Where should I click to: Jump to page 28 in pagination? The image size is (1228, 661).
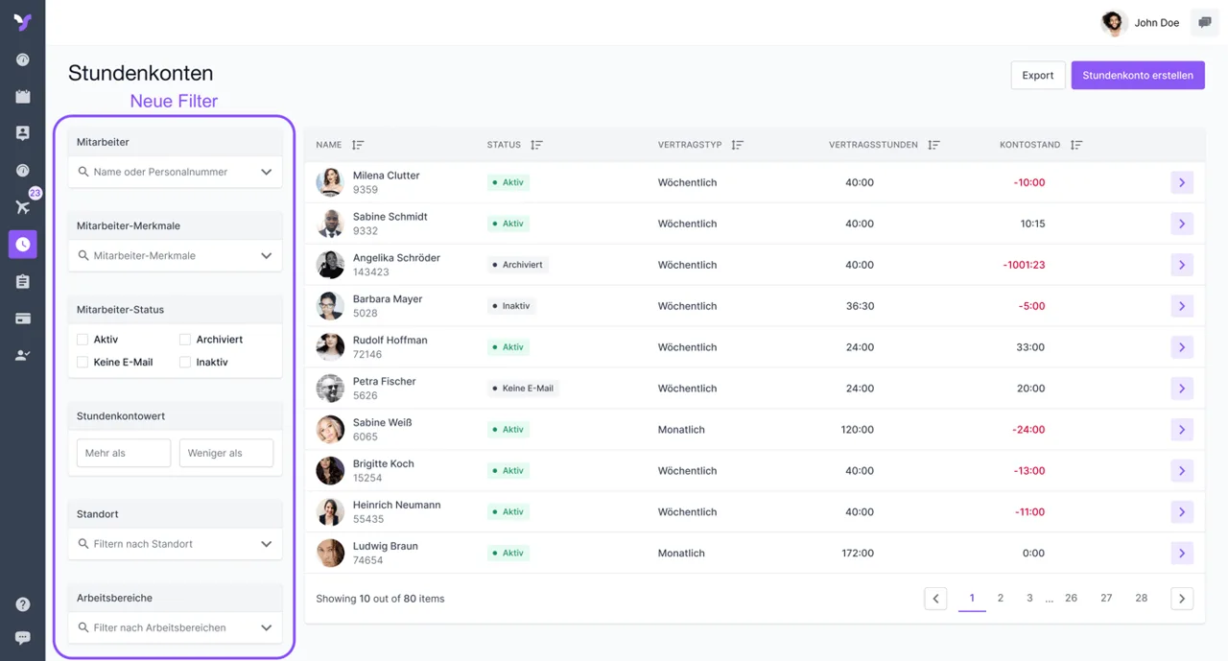(x=1141, y=598)
